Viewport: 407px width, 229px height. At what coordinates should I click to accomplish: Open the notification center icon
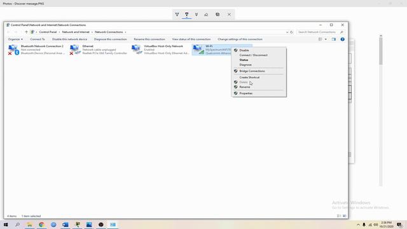(400, 225)
